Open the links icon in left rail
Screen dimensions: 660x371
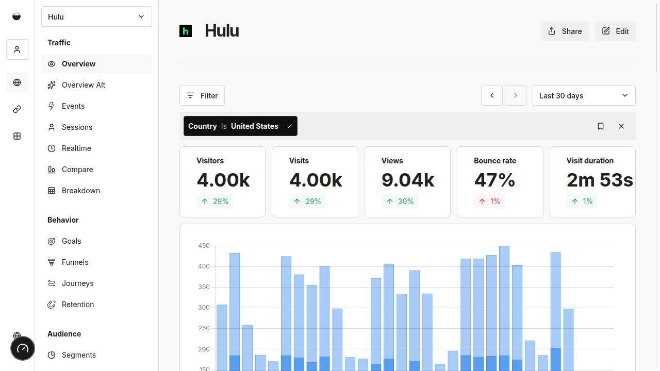coord(17,109)
